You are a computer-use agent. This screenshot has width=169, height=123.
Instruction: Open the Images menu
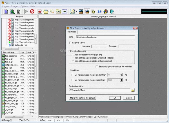pyautogui.click(x=15, y=6)
